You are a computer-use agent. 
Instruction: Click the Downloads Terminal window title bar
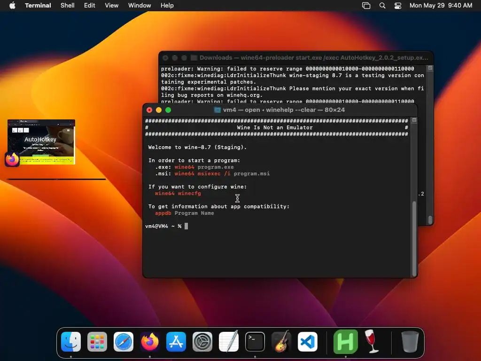coord(296,58)
